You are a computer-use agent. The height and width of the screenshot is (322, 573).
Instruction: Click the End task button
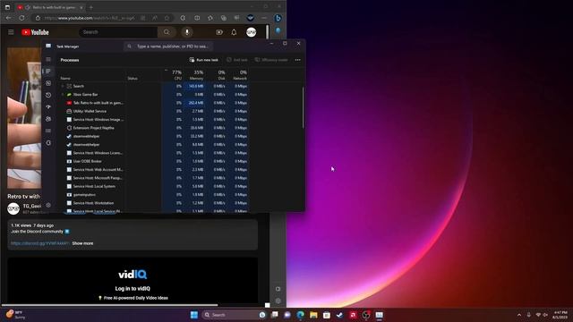pos(236,60)
